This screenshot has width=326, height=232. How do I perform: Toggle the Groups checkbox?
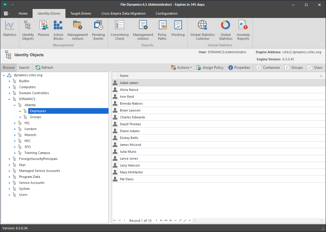(287, 68)
